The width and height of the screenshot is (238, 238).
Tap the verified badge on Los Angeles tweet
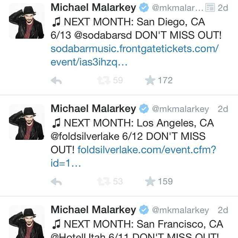(144, 109)
